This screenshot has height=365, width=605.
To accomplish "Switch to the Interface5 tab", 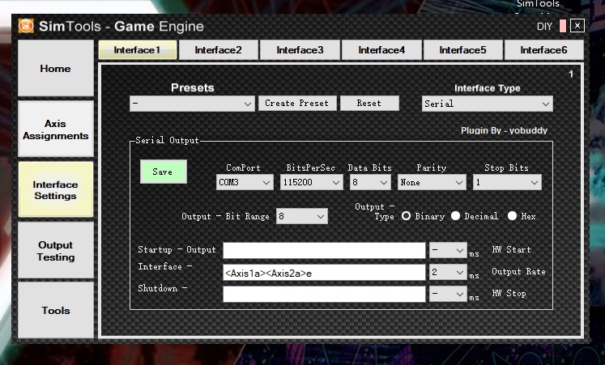I will tap(462, 50).
